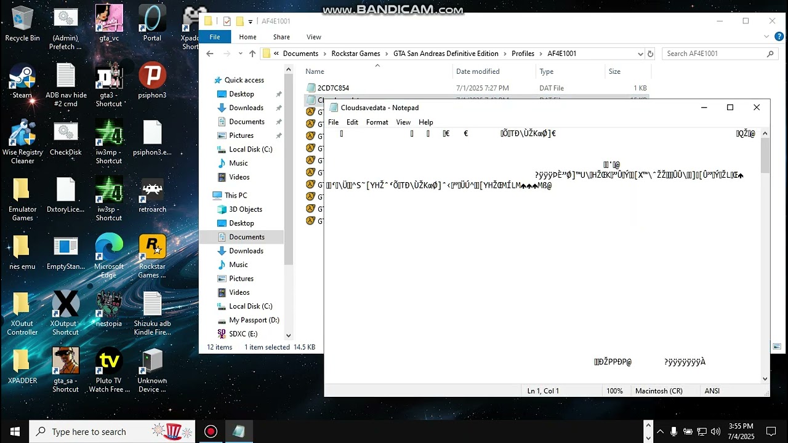Expand the address bar history dropdown
Screen dimensions: 788x443
640,54
